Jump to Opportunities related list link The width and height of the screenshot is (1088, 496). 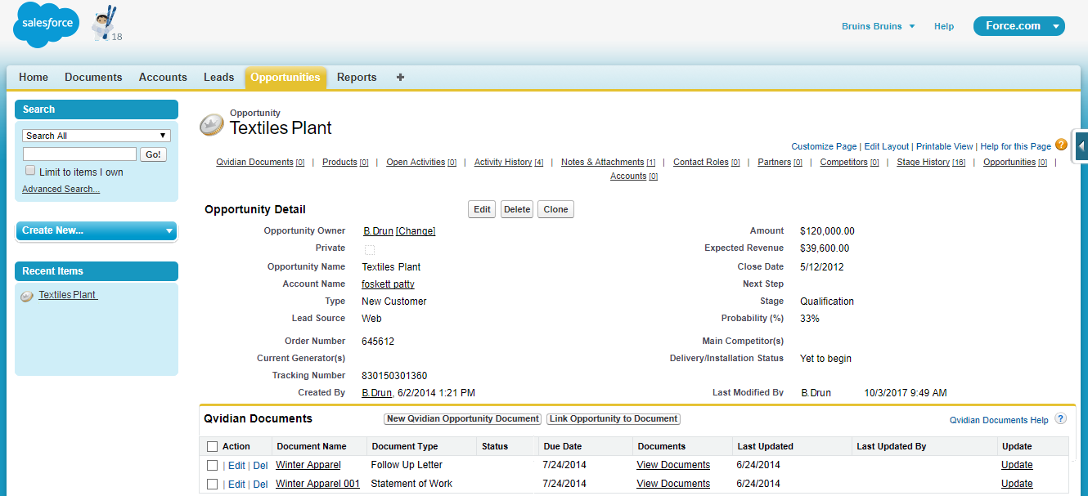(x=1015, y=163)
